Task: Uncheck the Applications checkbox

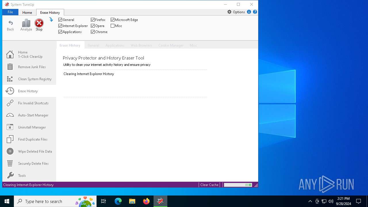Action: (60, 32)
